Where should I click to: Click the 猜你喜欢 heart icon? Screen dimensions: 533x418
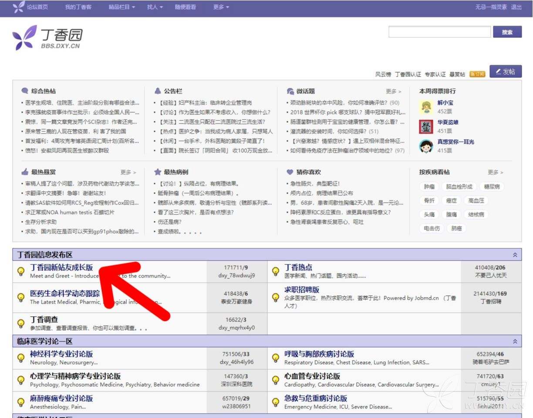[x=290, y=172]
